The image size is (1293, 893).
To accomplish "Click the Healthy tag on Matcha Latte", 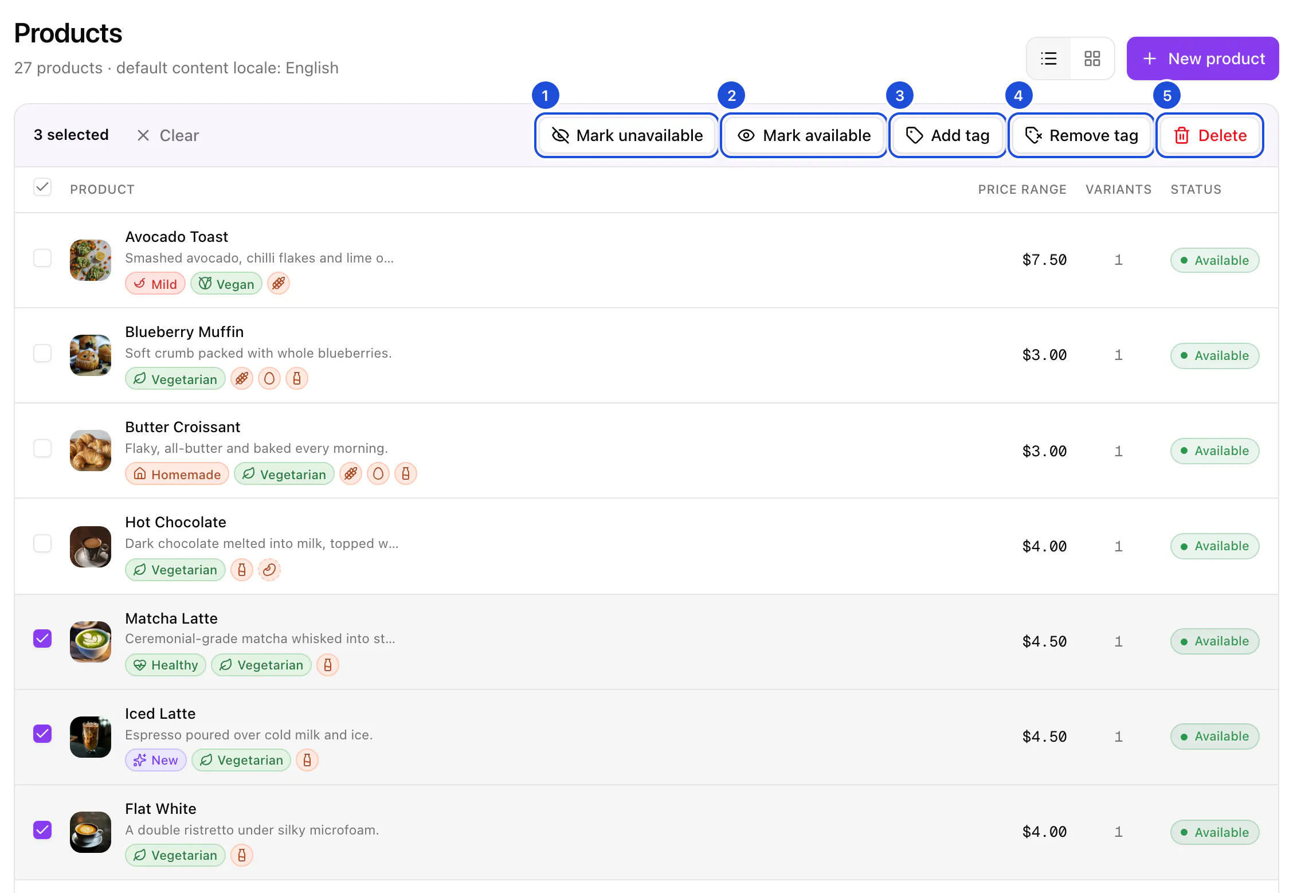I will 166,665.
